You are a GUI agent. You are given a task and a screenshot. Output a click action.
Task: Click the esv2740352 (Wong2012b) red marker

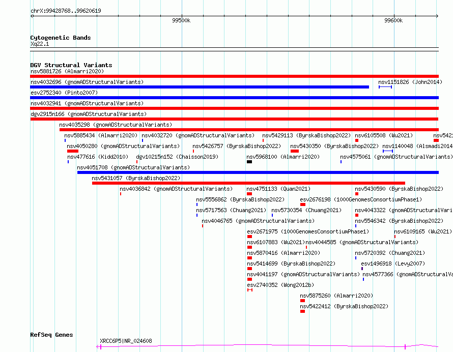click(x=250, y=290)
